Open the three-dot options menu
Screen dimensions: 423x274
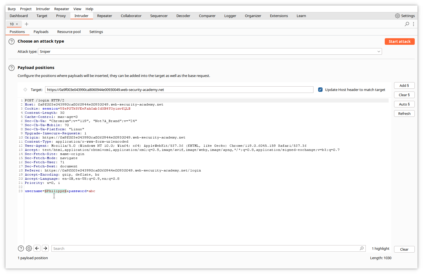click(x=413, y=24)
